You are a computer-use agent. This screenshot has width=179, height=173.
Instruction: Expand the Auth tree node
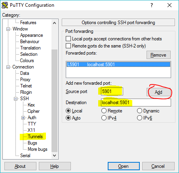pyautogui.click(x=23, y=118)
